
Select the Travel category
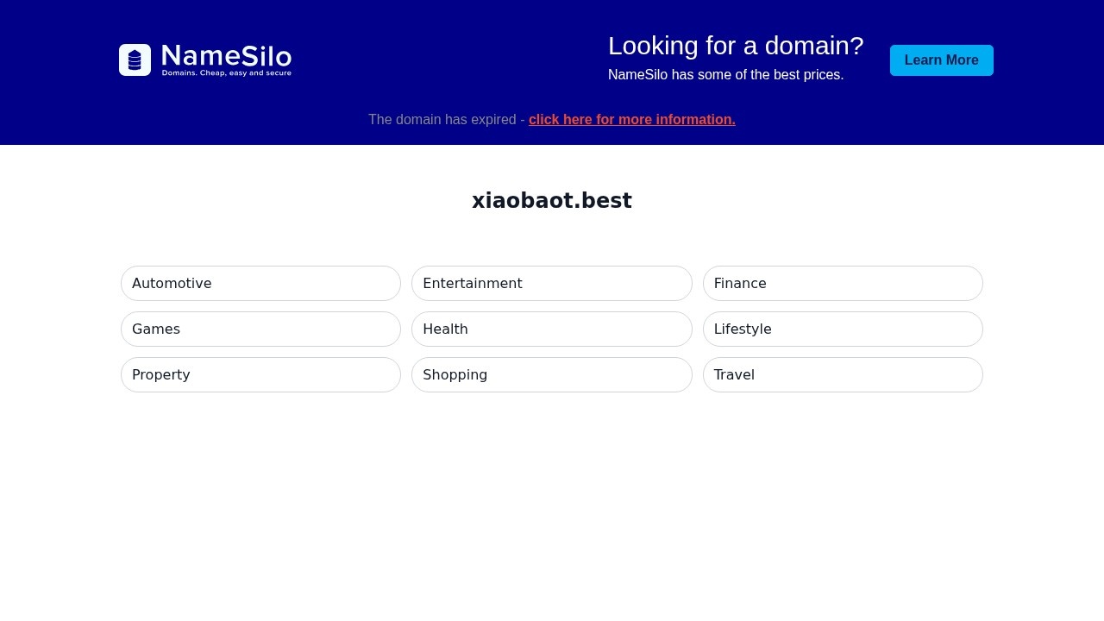coord(842,375)
